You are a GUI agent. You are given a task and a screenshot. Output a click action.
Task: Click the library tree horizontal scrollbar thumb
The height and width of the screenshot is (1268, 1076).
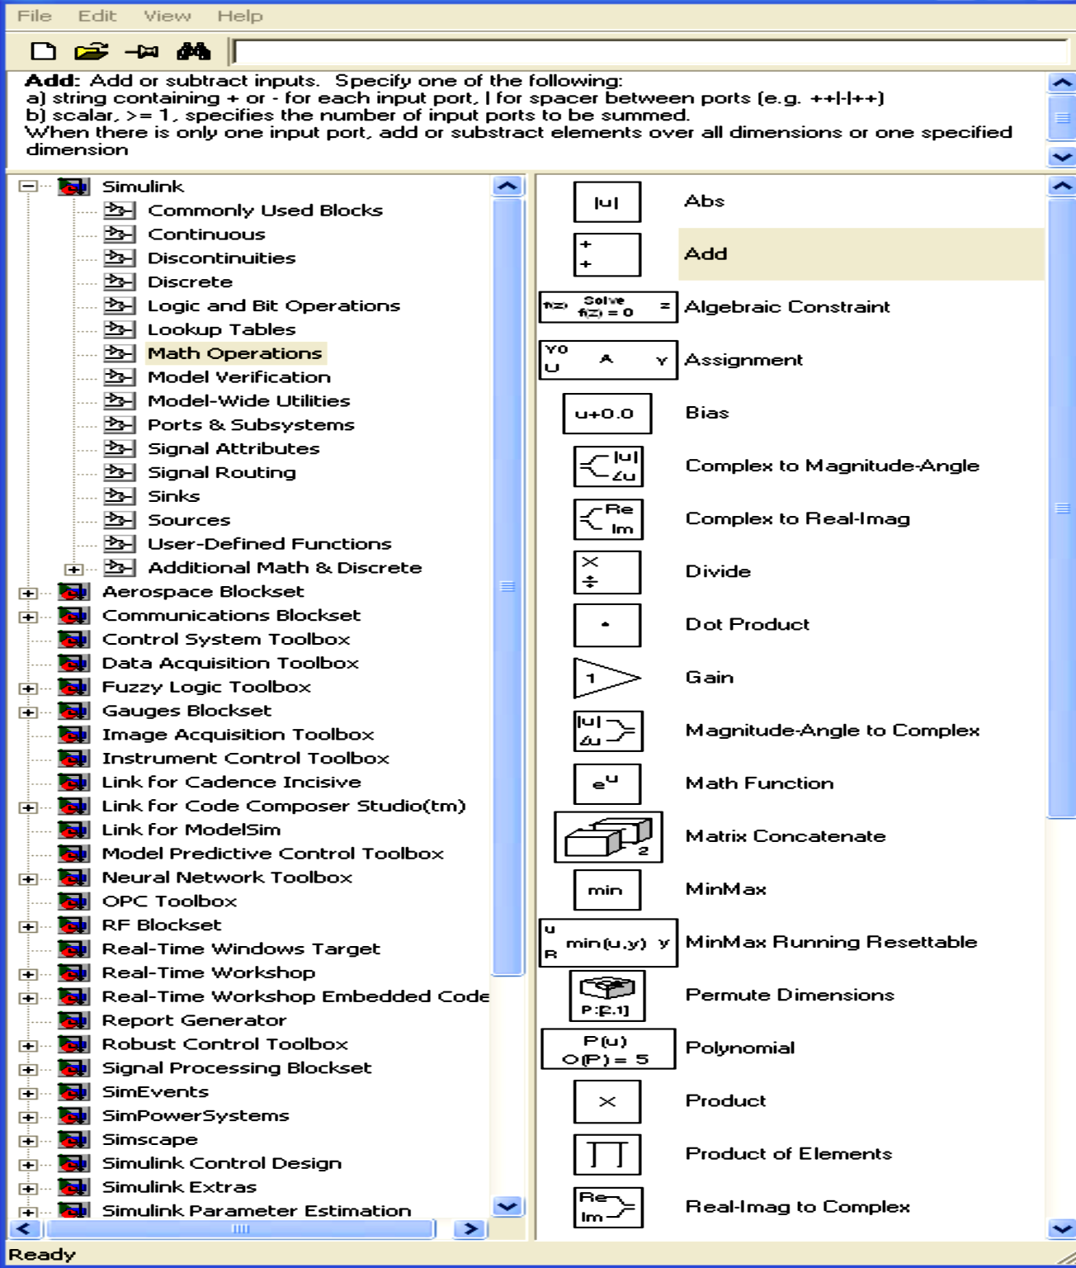(240, 1229)
